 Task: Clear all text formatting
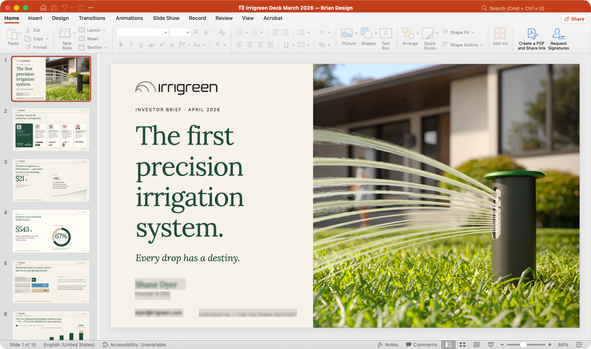(x=222, y=32)
